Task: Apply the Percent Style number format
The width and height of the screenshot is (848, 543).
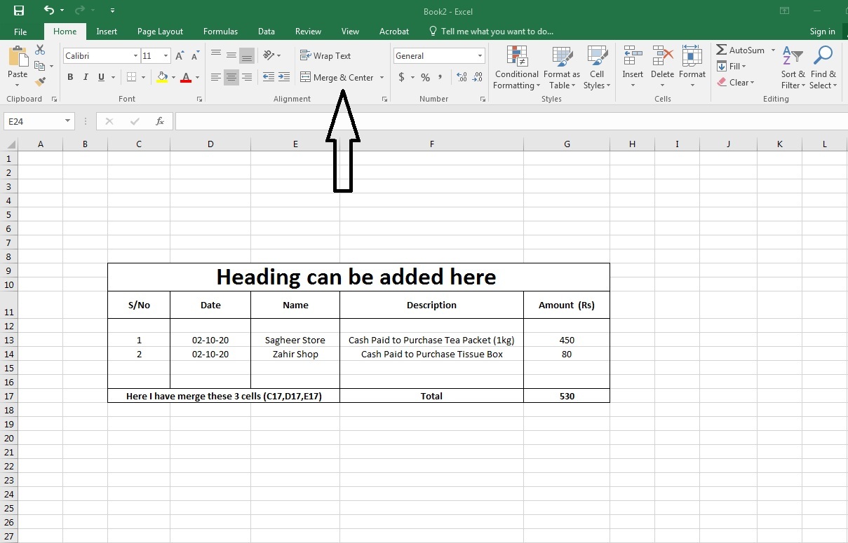Action: (425, 77)
